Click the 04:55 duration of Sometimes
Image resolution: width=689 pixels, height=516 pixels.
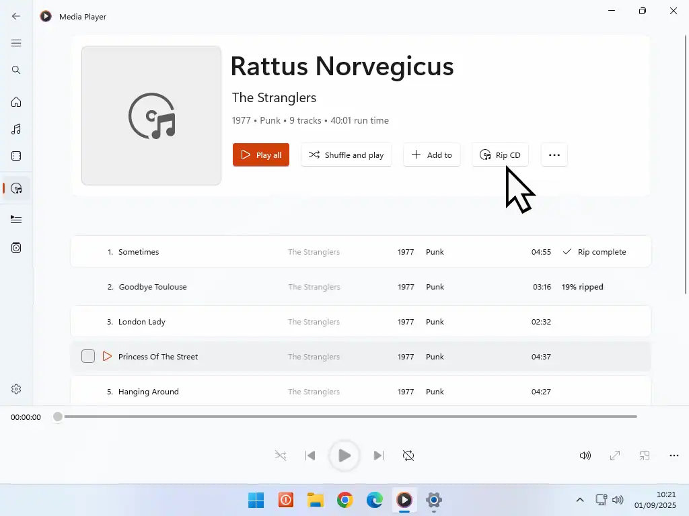pos(541,252)
